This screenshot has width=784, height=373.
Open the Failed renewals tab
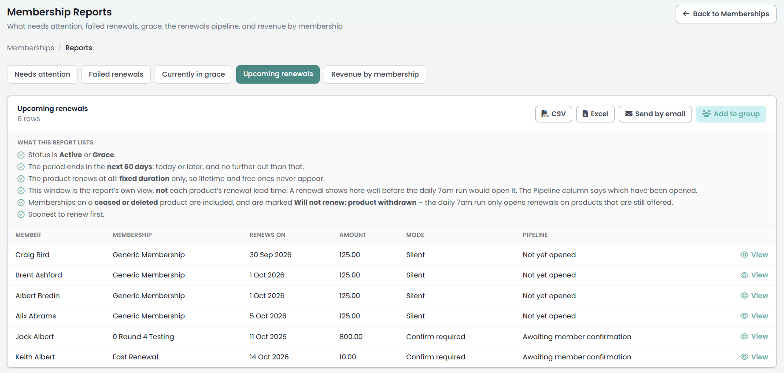(x=116, y=74)
